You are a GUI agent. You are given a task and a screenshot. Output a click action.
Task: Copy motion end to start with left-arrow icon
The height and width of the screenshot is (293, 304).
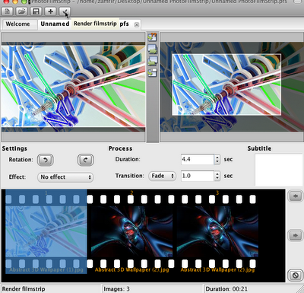click(x=152, y=61)
